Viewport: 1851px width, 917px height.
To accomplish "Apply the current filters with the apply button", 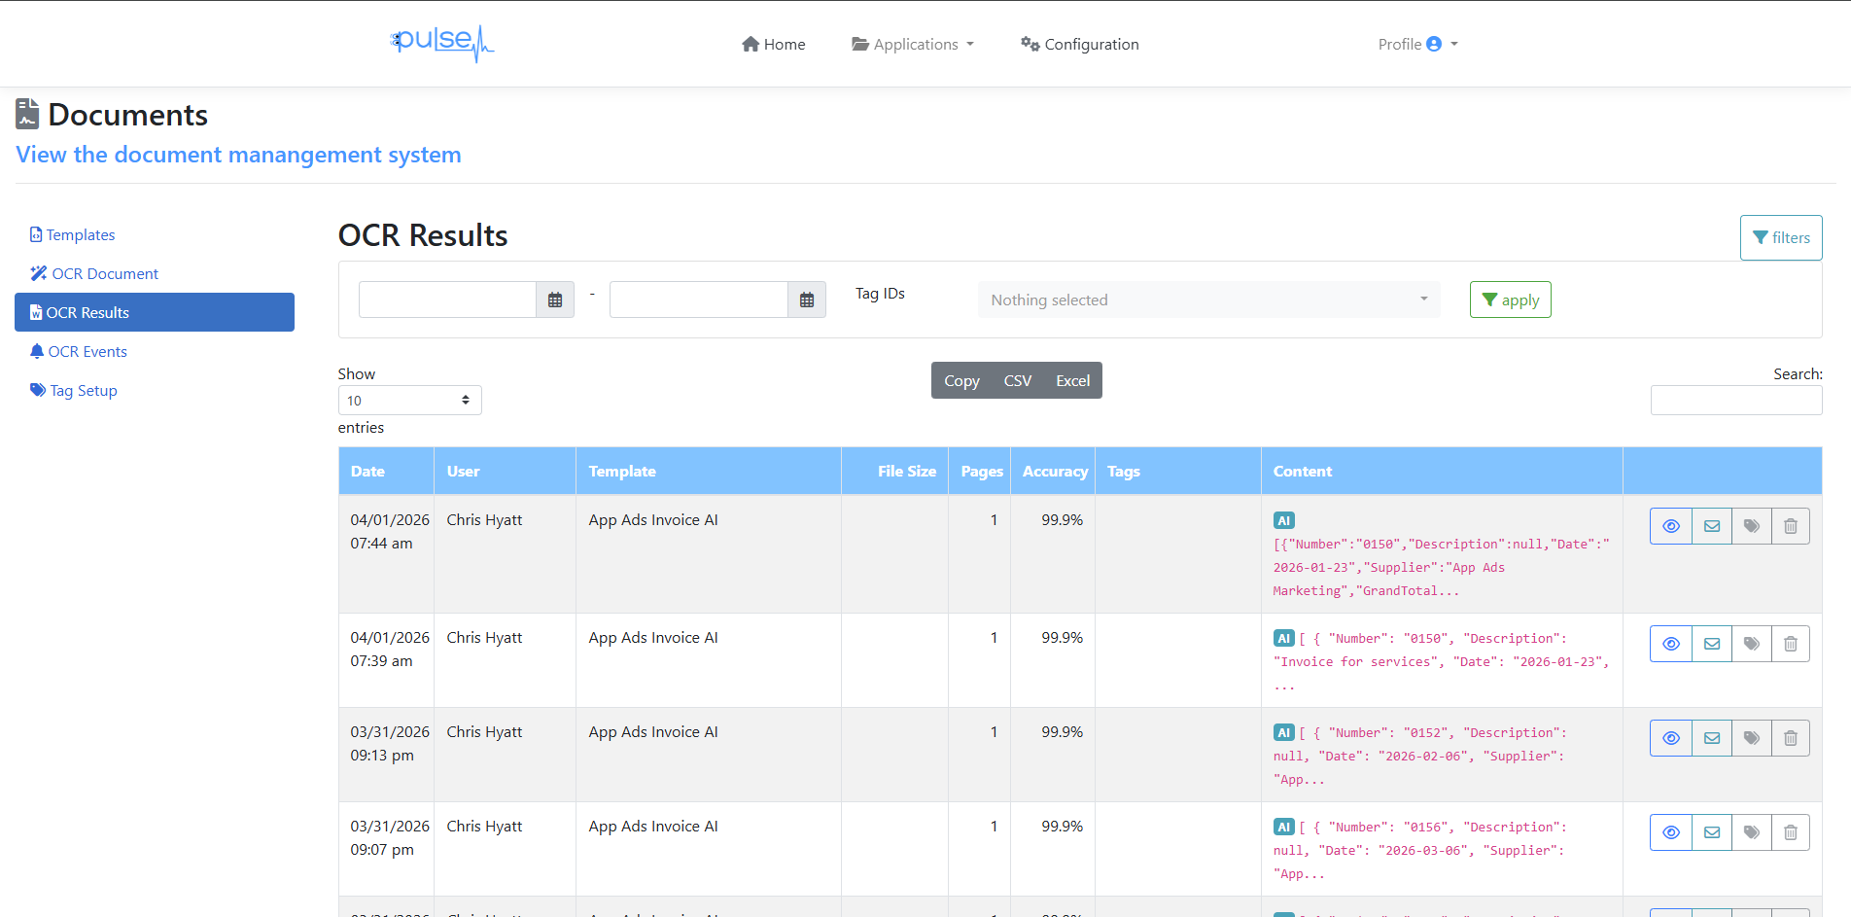I will (1510, 300).
